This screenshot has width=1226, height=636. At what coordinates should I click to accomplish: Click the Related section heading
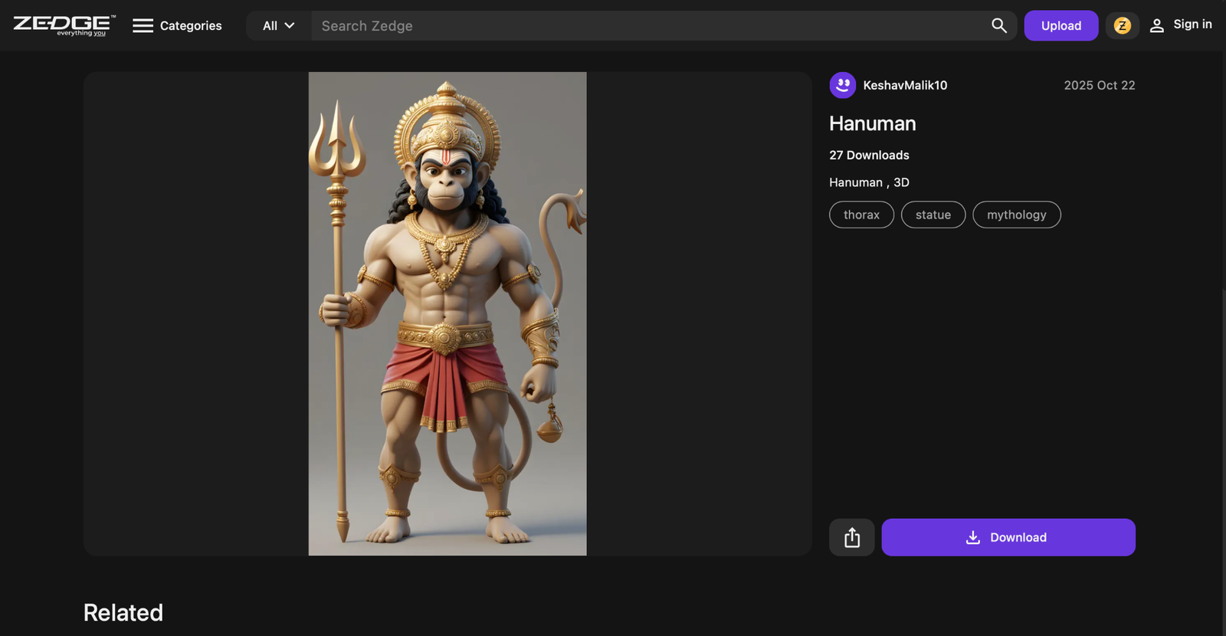pyautogui.click(x=123, y=612)
